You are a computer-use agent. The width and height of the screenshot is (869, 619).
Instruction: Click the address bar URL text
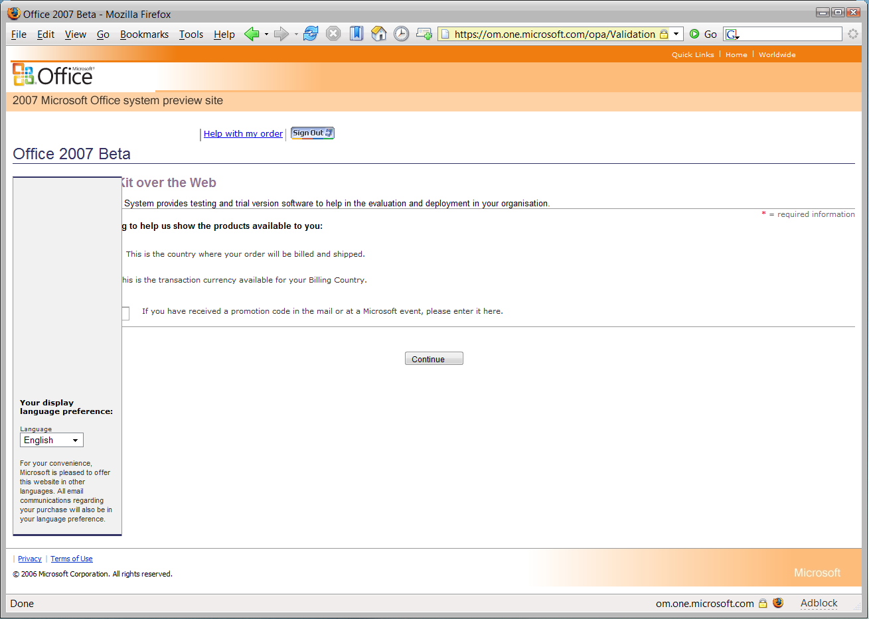point(555,34)
